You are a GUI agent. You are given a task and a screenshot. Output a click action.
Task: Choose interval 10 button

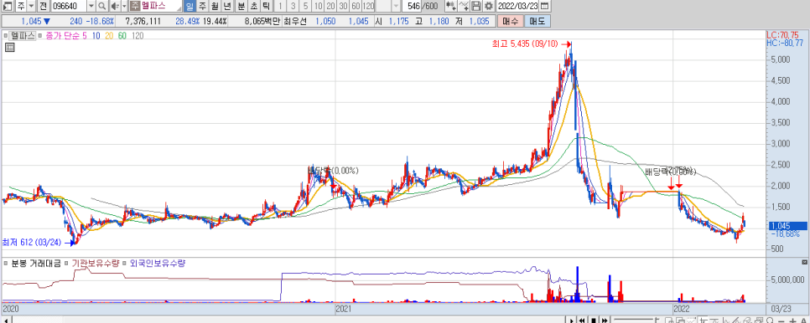click(319, 6)
